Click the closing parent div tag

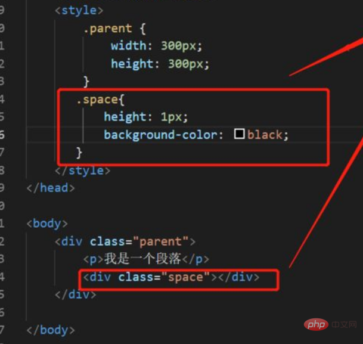[x=76, y=295]
